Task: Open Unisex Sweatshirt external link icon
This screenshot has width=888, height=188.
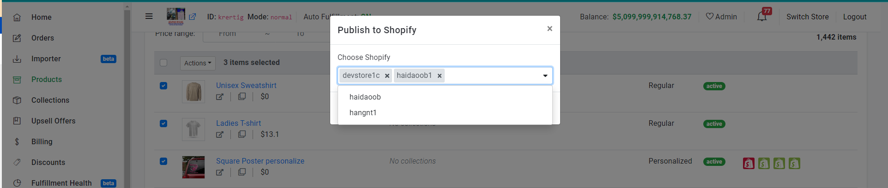Action: pos(220,97)
